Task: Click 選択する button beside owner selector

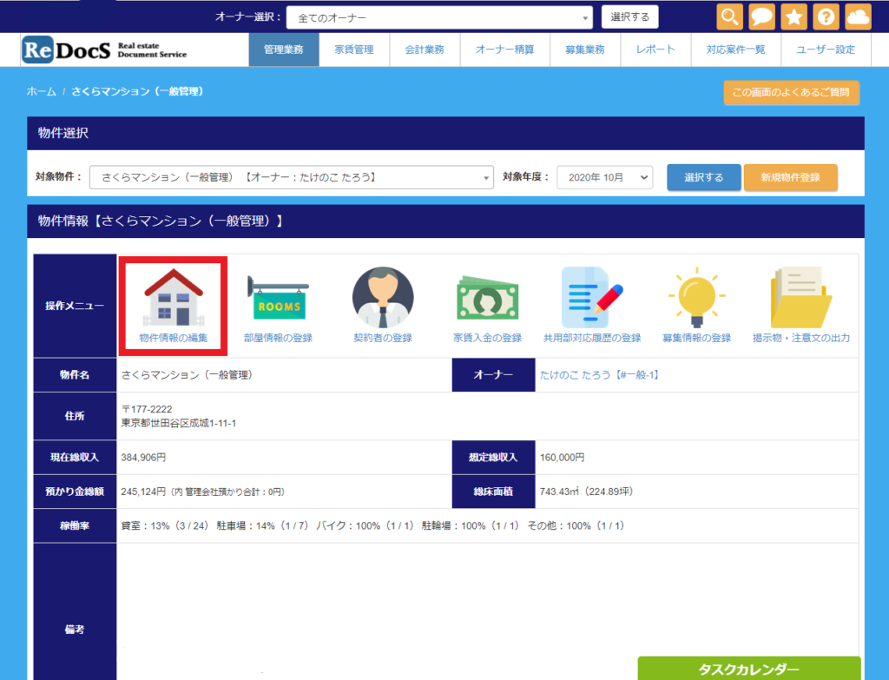Action: click(x=630, y=17)
